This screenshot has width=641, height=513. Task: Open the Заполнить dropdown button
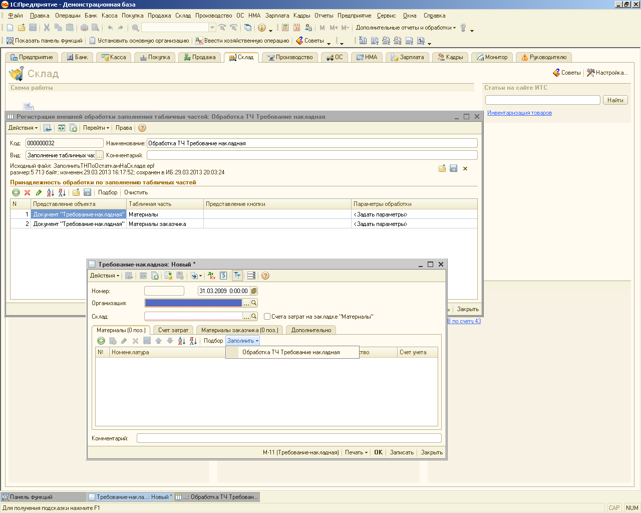243,341
